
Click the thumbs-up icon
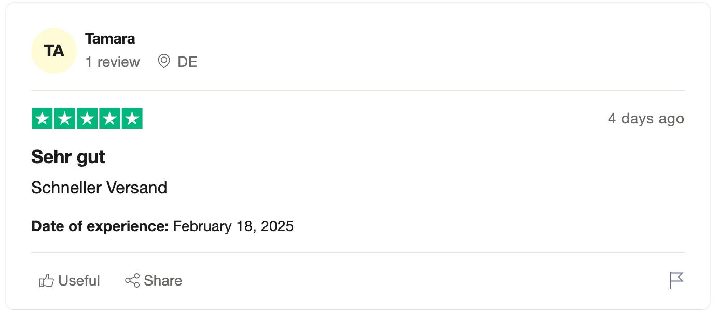47,281
